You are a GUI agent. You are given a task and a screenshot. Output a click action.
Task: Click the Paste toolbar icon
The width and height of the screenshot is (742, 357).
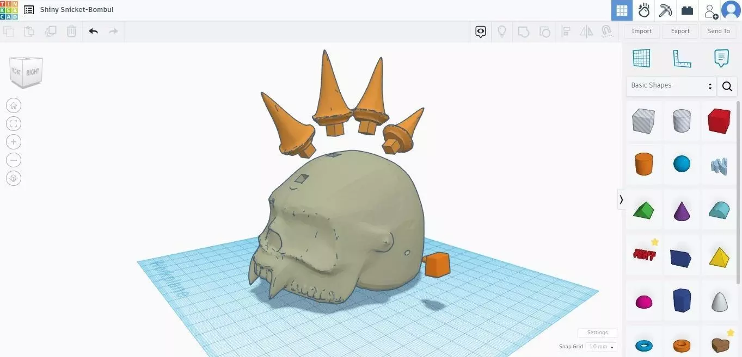click(x=29, y=32)
